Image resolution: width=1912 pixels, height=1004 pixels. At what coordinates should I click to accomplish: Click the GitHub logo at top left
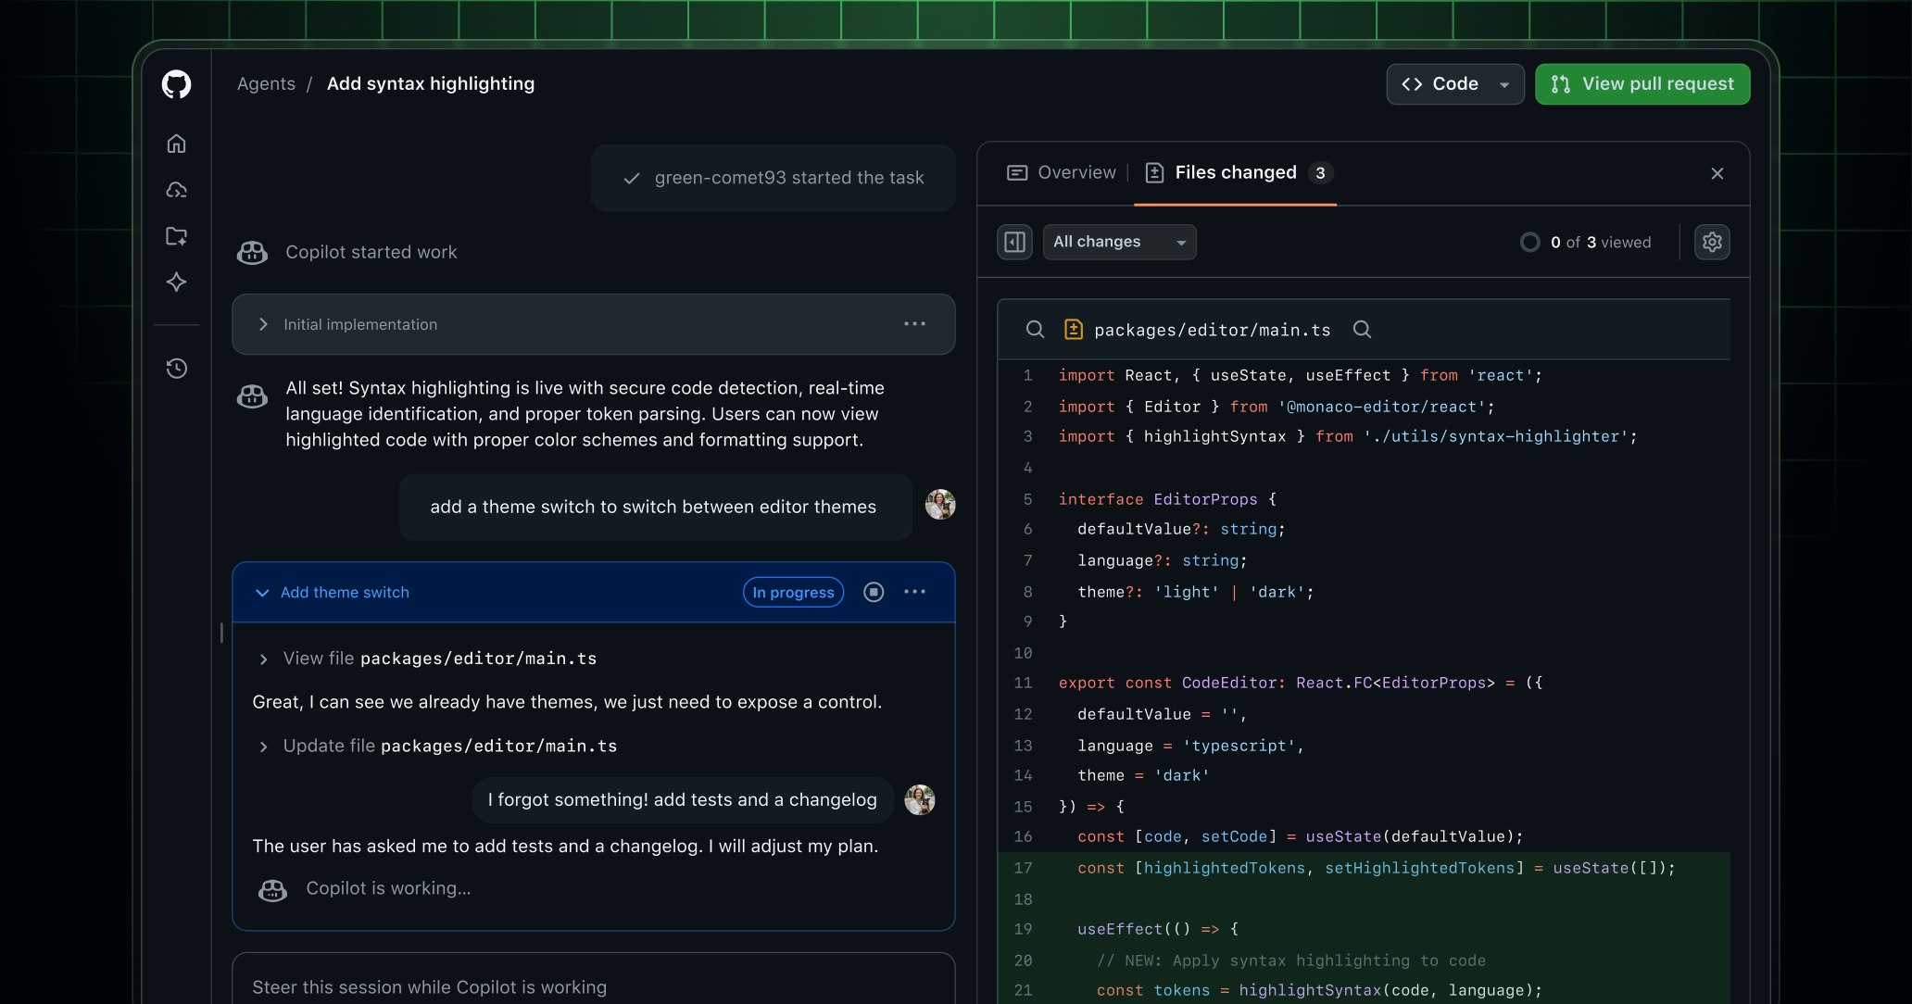(x=176, y=84)
